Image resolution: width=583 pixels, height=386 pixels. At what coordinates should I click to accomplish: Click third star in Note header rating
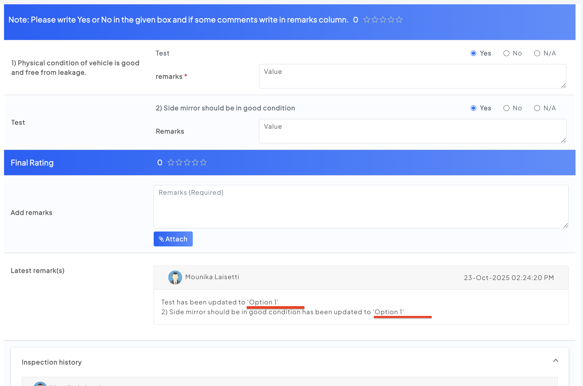[383, 20]
